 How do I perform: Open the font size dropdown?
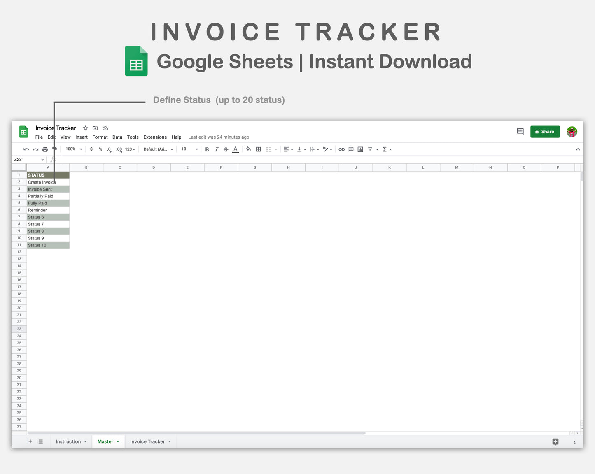[x=189, y=149]
